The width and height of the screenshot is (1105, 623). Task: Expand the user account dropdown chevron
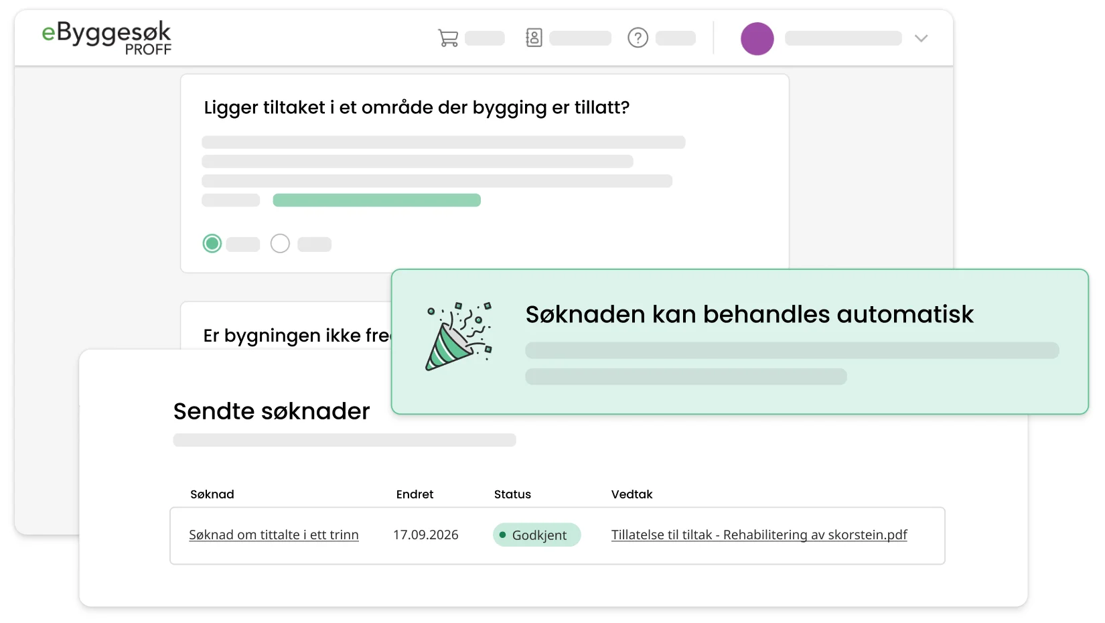coord(921,38)
